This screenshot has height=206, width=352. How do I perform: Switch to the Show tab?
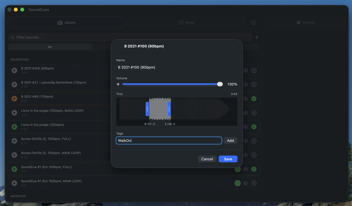tap(186, 23)
